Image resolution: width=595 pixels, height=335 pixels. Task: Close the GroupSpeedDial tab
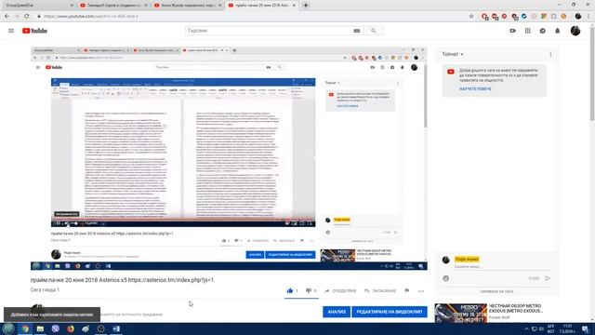73,6
